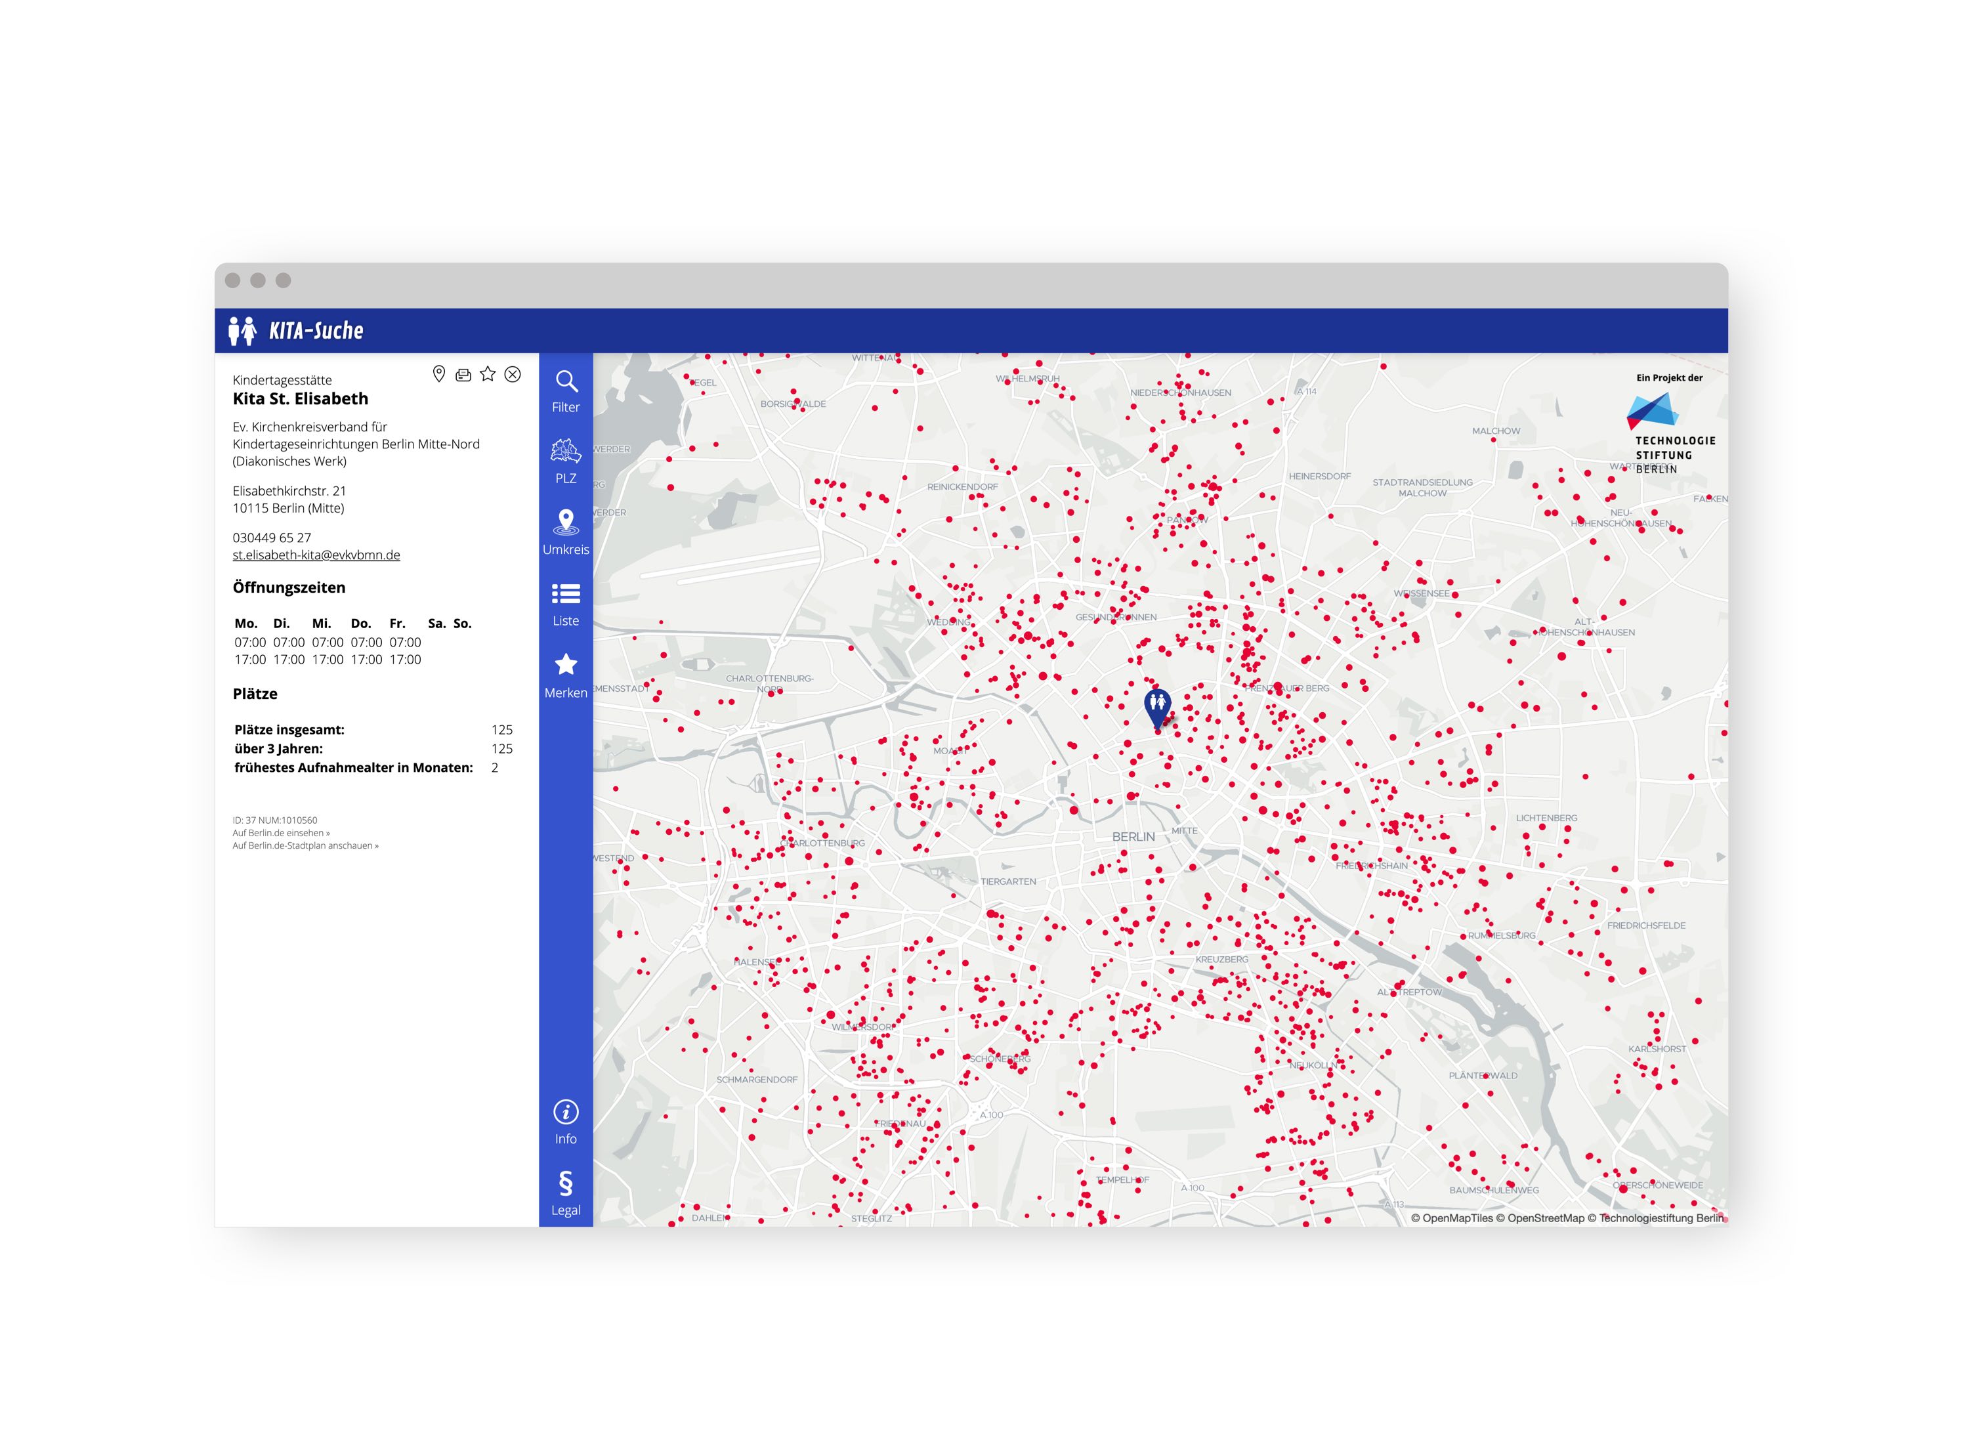Open the Merken favorites panel
The height and width of the screenshot is (1444, 1969).
click(x=566, y=675)
